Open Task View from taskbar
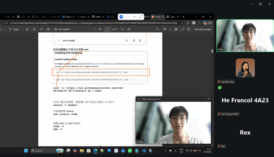Viewport: 274px width, 157px height. point(68,151)
